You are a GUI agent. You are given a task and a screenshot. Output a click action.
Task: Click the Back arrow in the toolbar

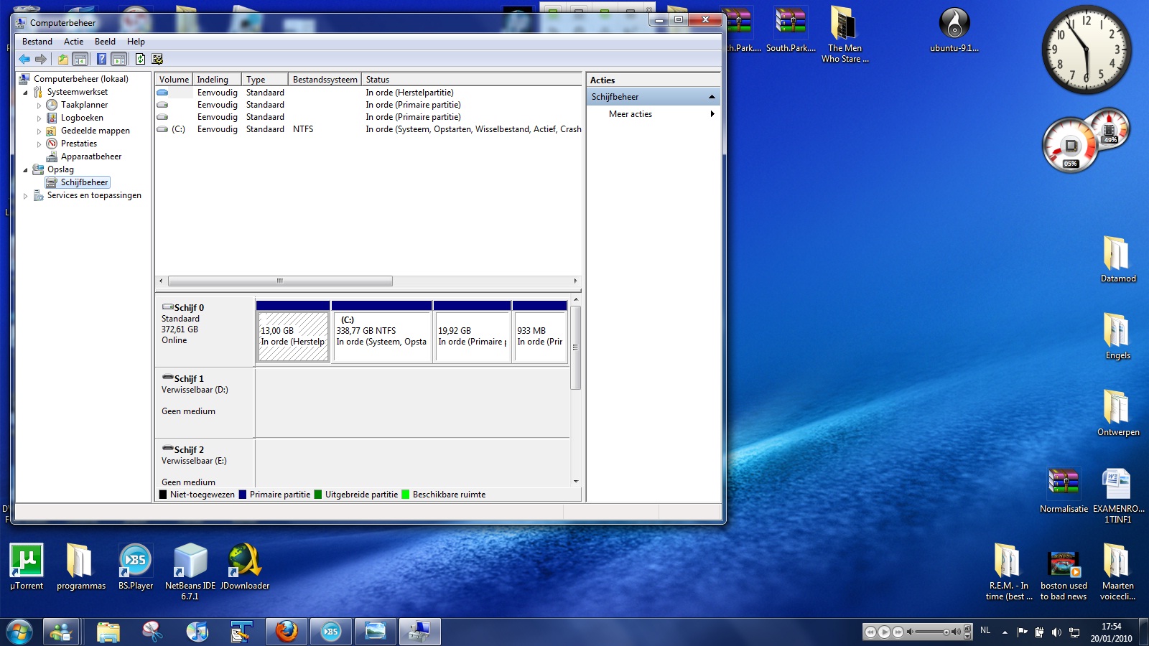click(x=24, y=59)
